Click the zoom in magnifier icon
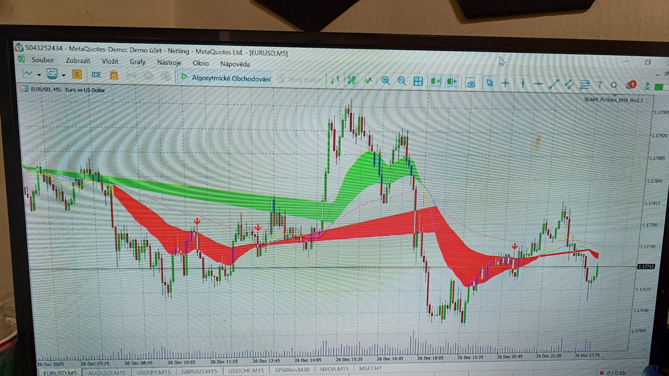 [385, 81]
